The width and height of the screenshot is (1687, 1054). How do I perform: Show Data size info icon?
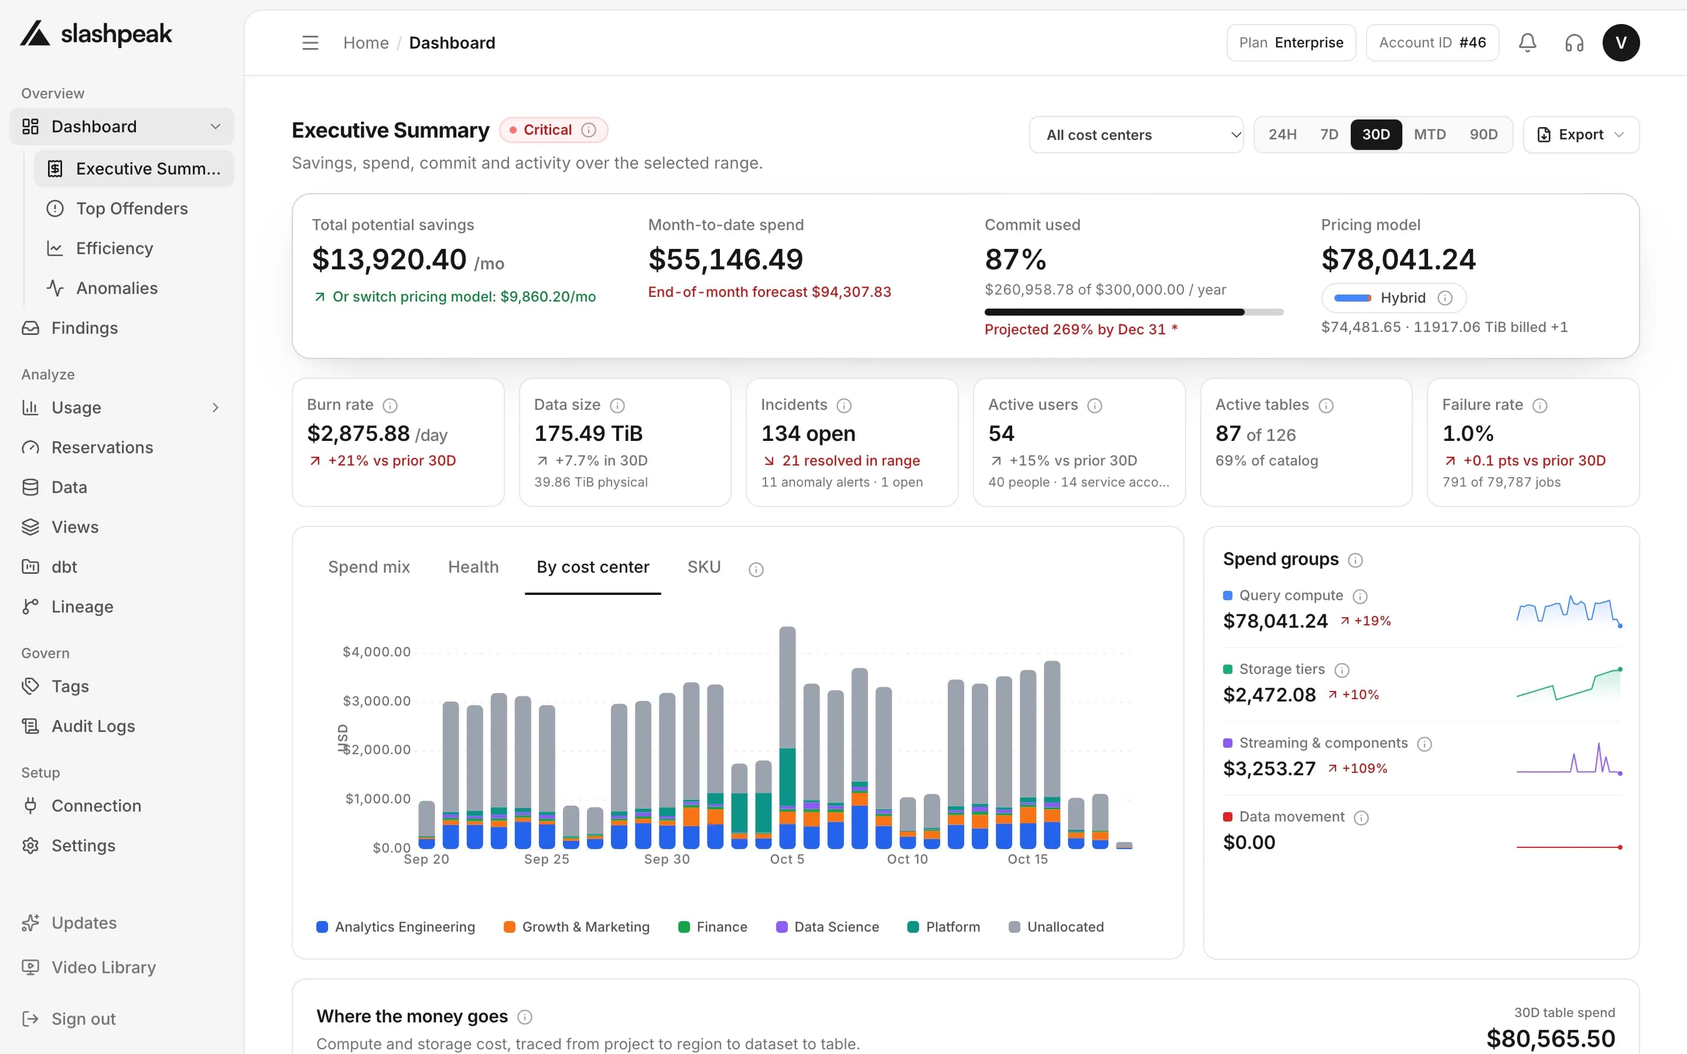point(617,406)
